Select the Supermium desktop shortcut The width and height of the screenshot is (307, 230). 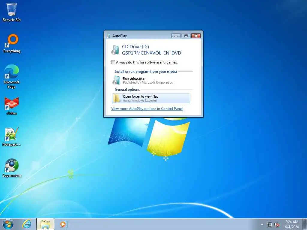tap(12, 168)
